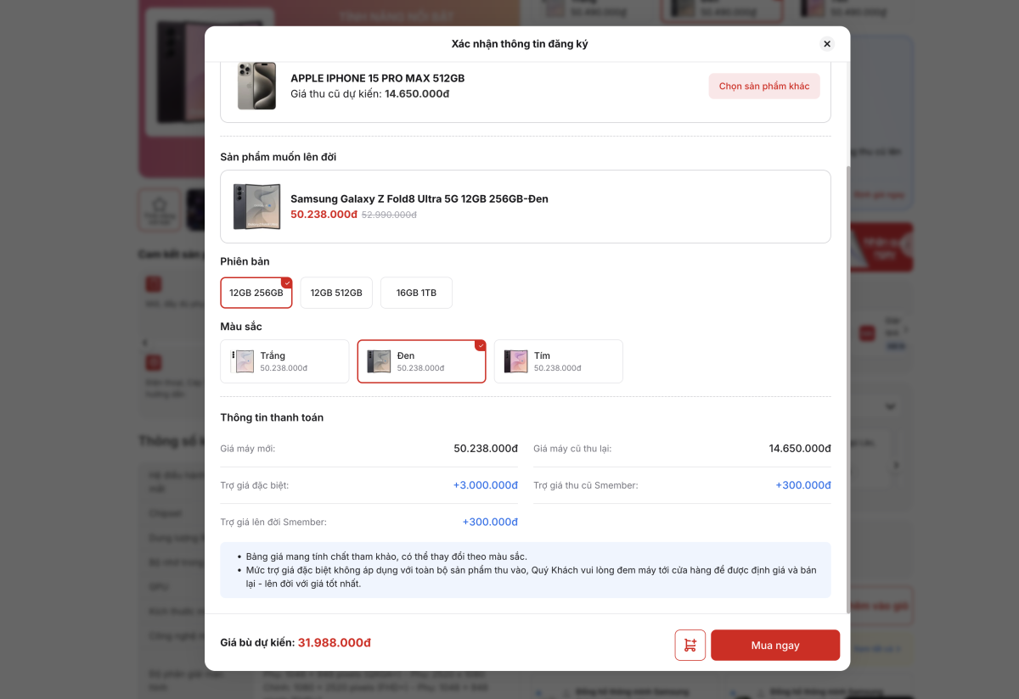Viewport: 1019px width, 699px height.
Task: Click the Thông tin thanh toán heading
Action: [x=272, y=417]
